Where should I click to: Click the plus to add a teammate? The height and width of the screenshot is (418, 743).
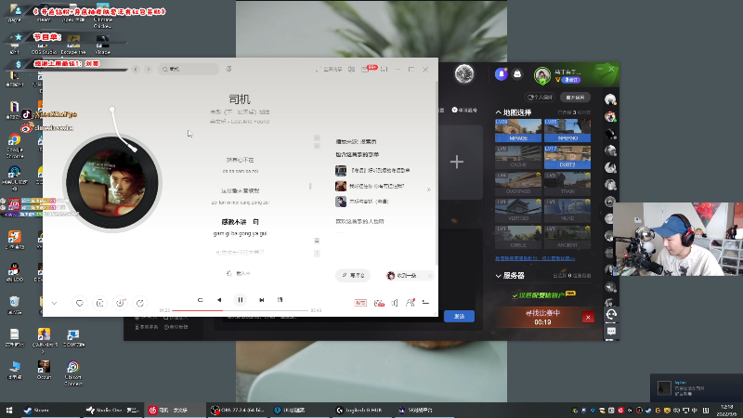(x=457, y=162)
